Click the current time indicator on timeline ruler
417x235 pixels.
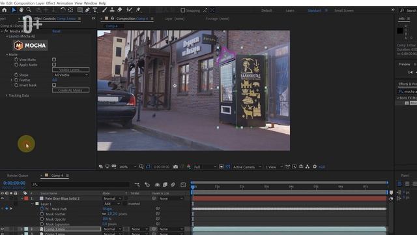(193, 187)
